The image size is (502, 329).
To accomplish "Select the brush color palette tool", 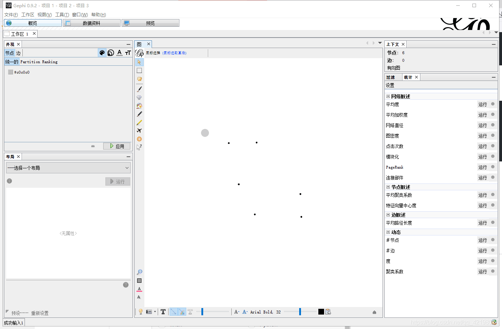I will [139, 106].
